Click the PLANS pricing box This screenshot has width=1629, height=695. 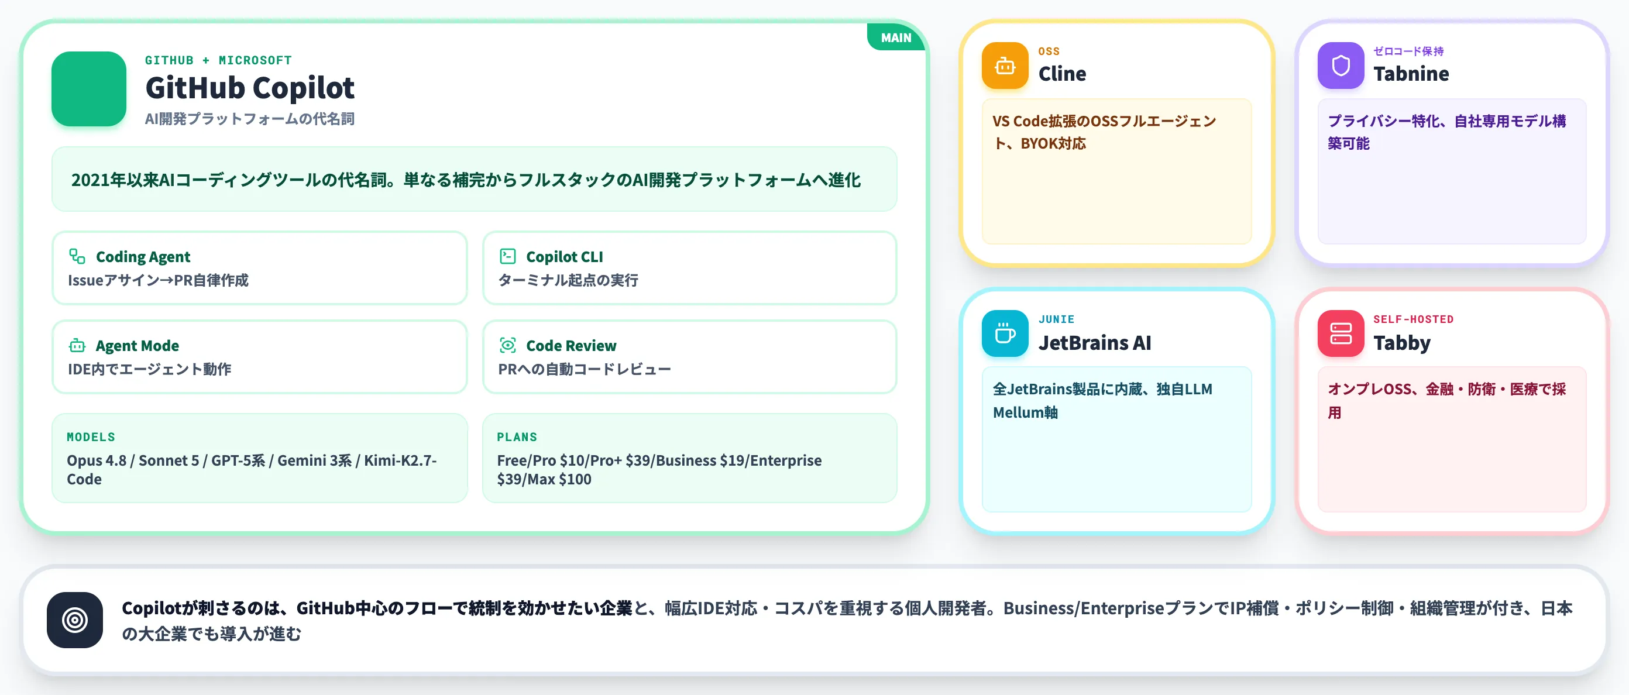(x=689, y=458)
